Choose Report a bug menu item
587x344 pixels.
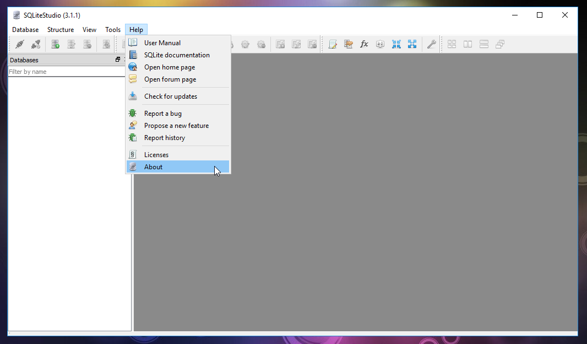pos(178,114)
